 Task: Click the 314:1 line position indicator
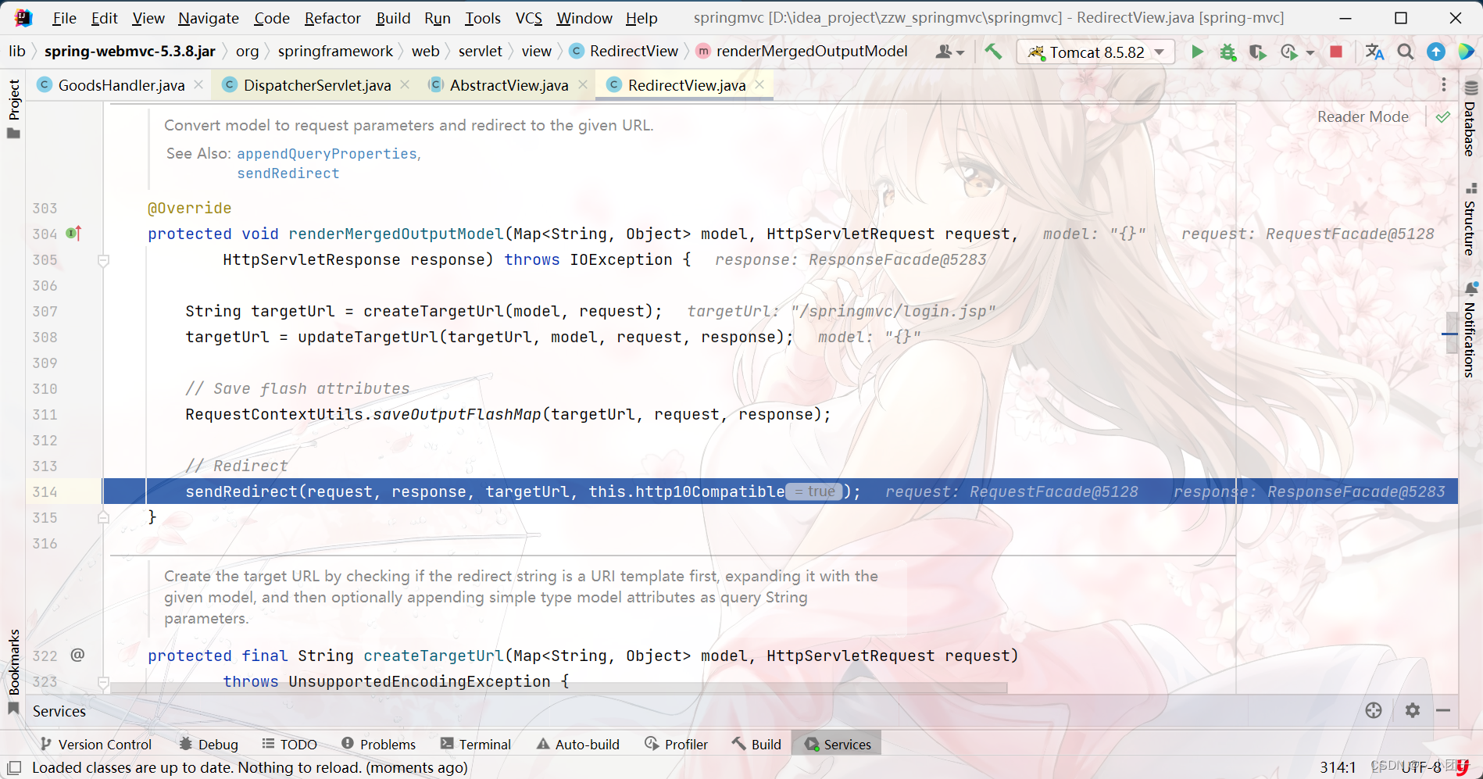[1338, 767]
